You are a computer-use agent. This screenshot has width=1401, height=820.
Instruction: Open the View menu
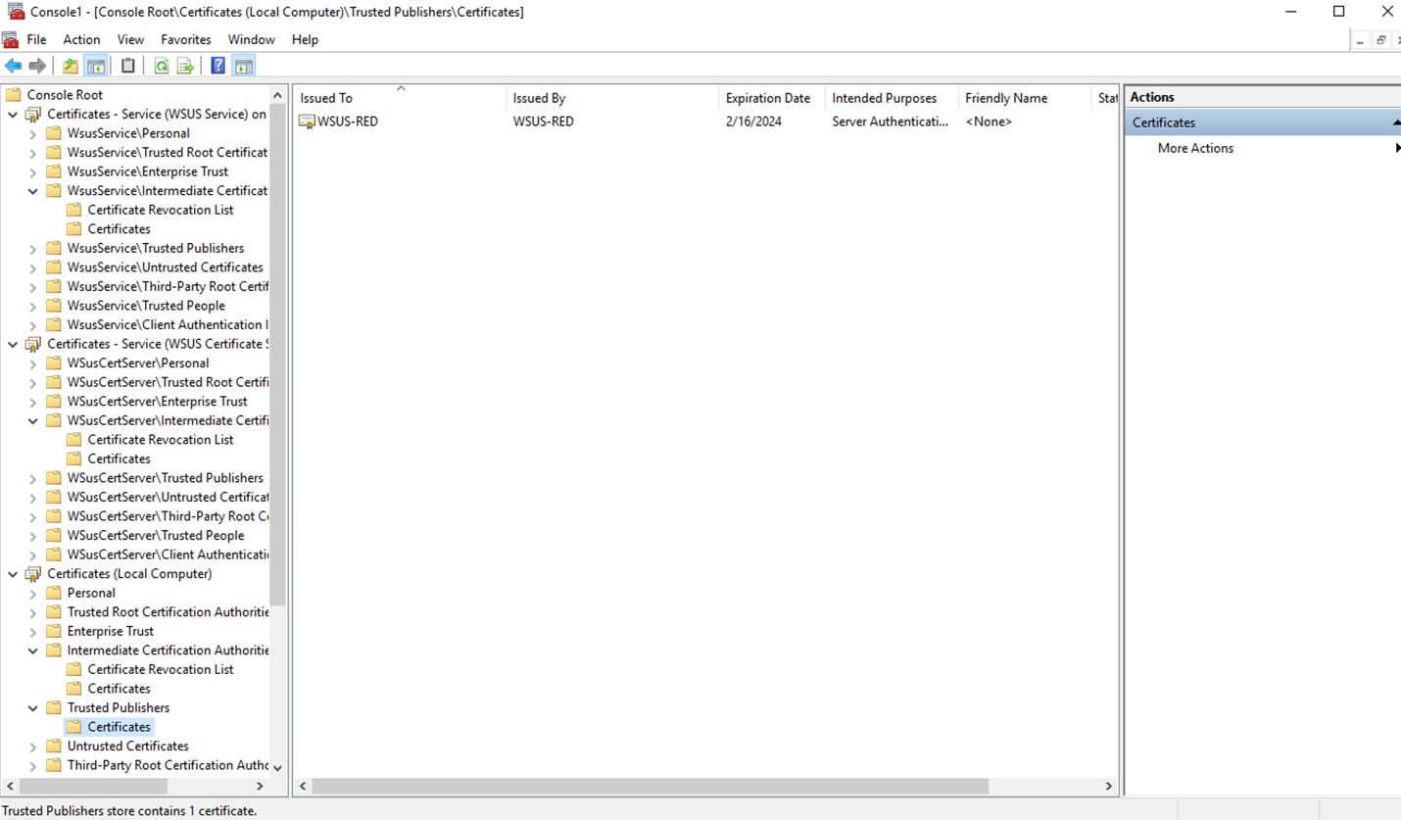coord(130,39)
